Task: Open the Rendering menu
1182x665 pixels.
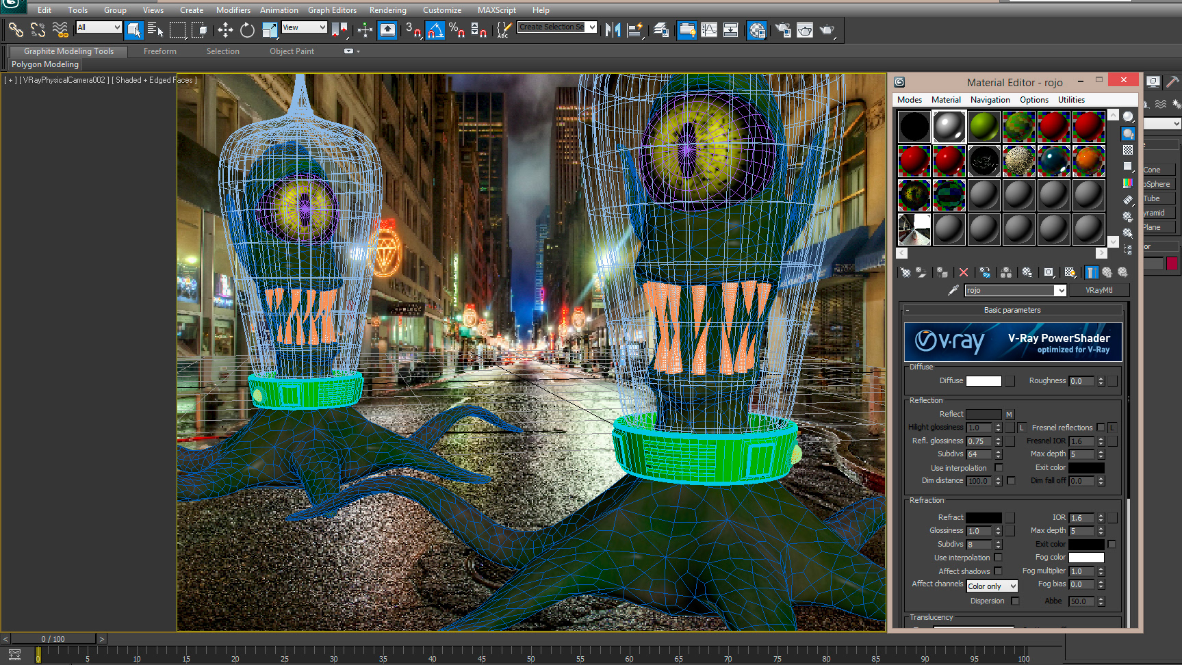Action: pyautogui.click(x=387, y=10)
